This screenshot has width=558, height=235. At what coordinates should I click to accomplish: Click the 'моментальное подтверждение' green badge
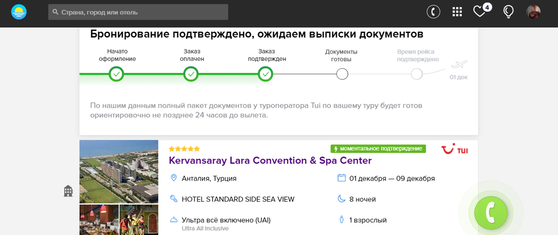click(378, 149)
